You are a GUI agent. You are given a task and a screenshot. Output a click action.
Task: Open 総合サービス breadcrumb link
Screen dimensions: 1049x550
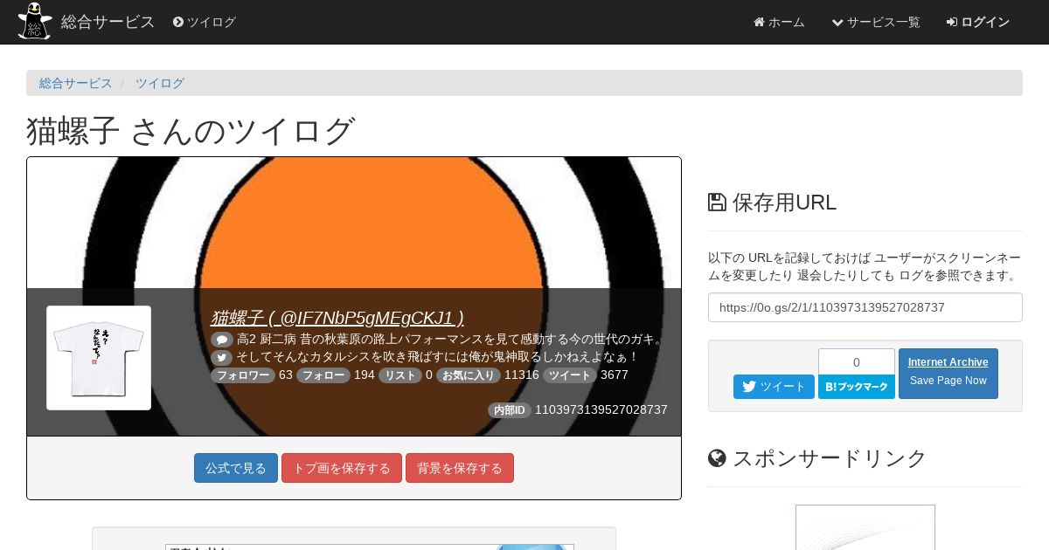(x=76, y=83)
